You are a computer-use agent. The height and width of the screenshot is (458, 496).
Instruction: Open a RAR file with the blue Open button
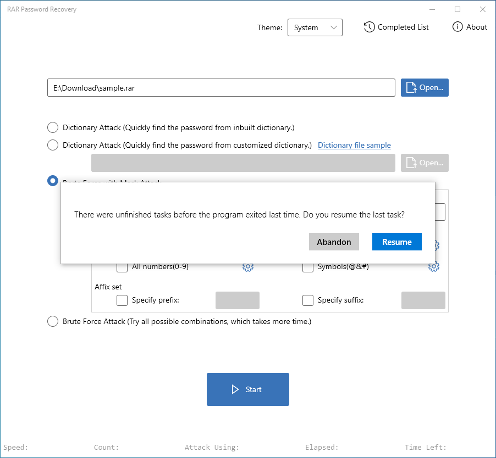[425, 87]
